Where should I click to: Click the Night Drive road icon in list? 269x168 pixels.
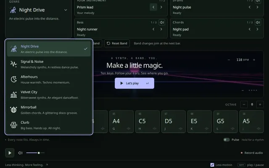(13, 49)
